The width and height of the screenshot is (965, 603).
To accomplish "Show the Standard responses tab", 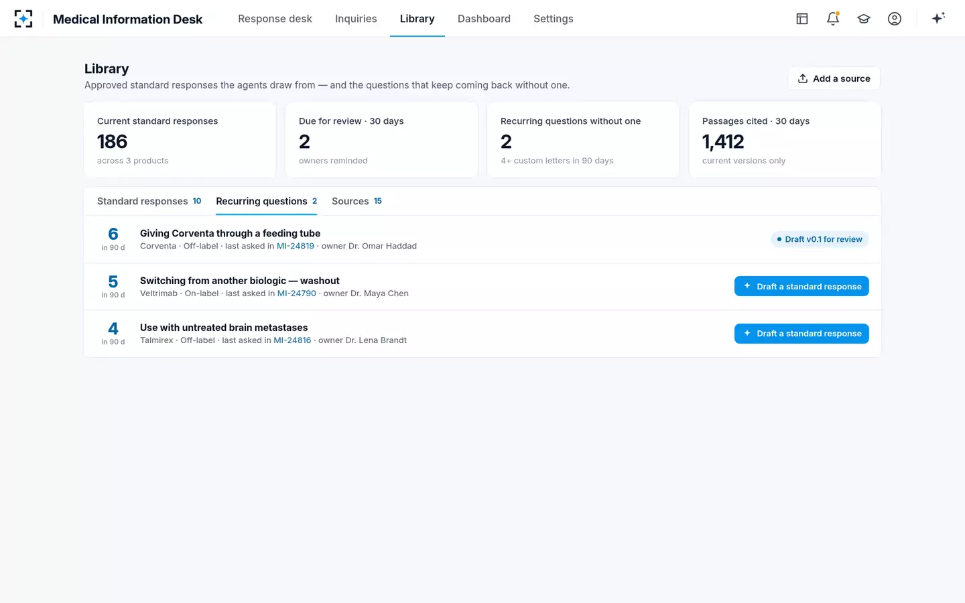I will point(149,201).
